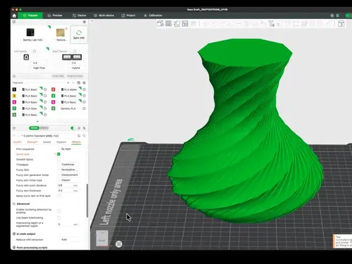The image size is (352, 264).
Task: Open Filament section settings gear
Action: 84,83
